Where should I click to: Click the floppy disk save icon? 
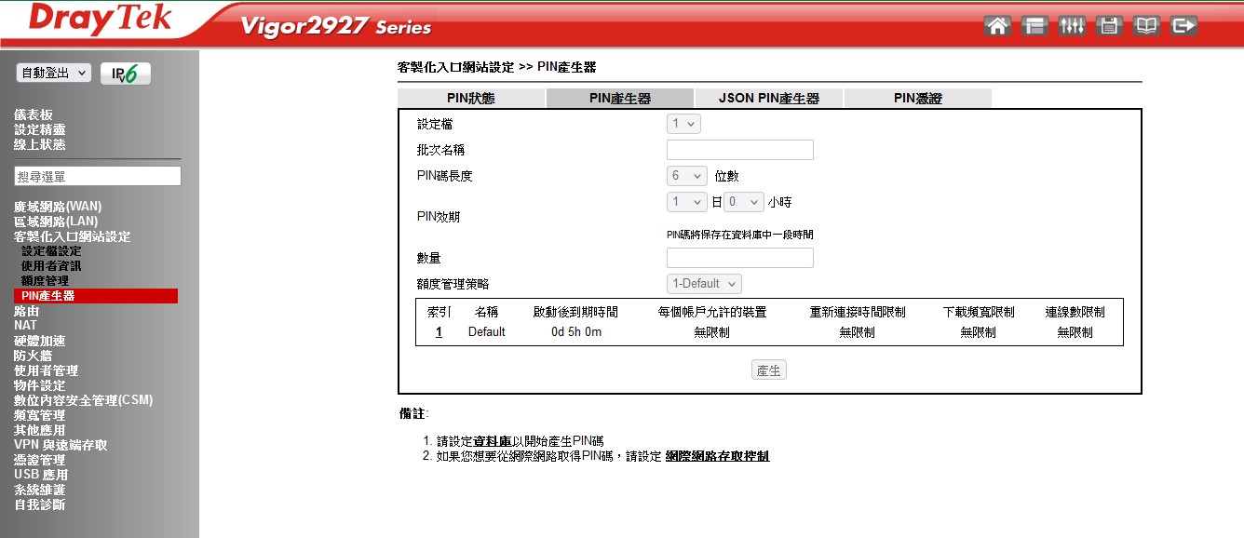pos(1109,26)
